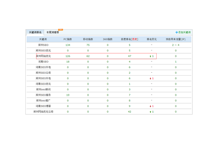Select the keyword 郑州SEO优化
Viewport: 217px width, 144px height.
[x=43, y=50]
